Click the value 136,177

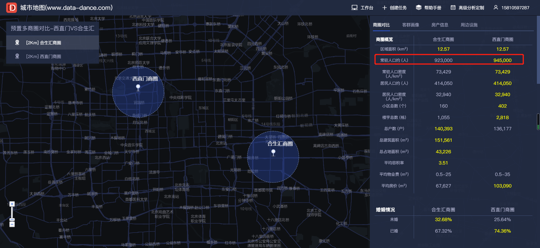503,129
